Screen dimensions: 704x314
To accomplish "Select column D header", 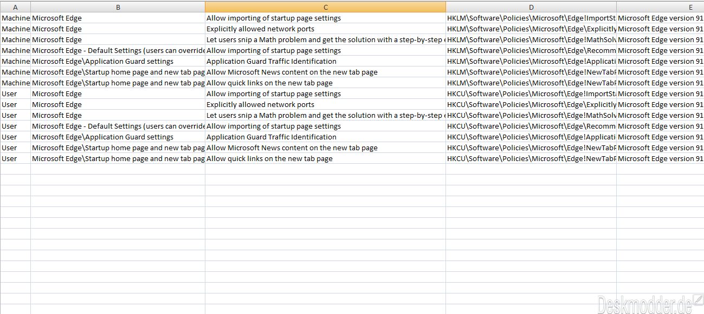I will coord(531,7).
